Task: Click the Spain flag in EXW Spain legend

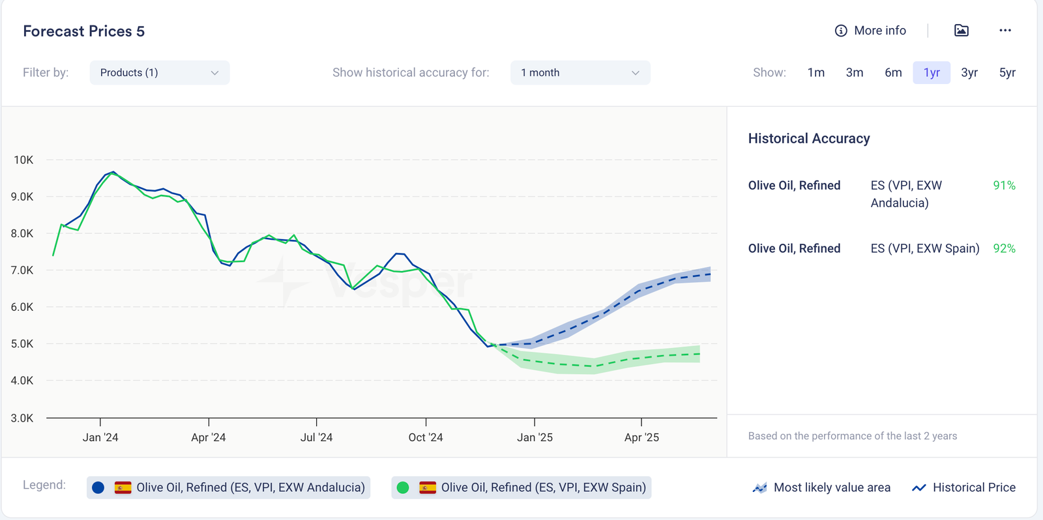Action: pyautogui.click(x=428, y=487)
